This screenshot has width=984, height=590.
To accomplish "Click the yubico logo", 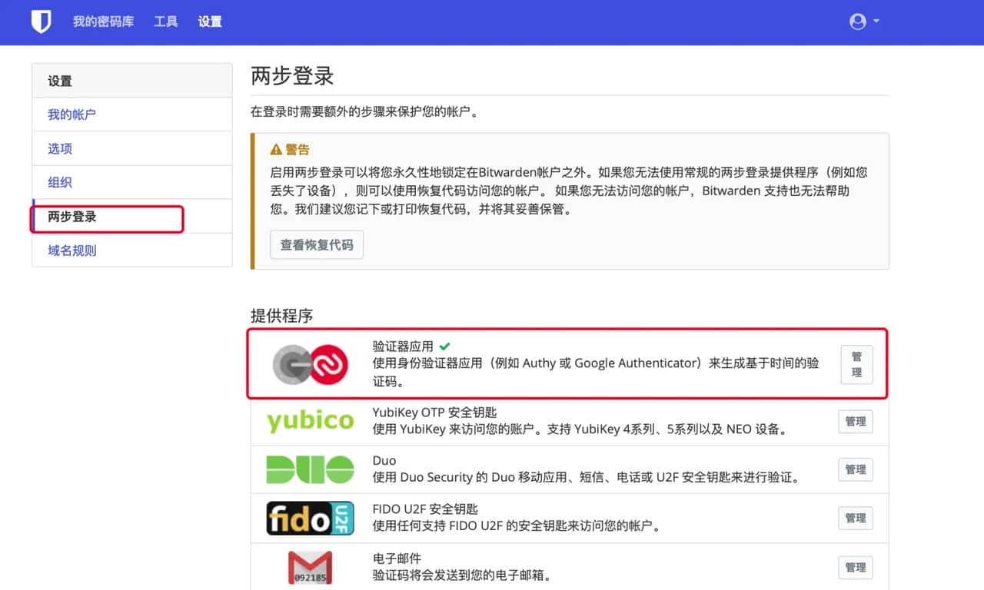I will [x=310, y=421].
